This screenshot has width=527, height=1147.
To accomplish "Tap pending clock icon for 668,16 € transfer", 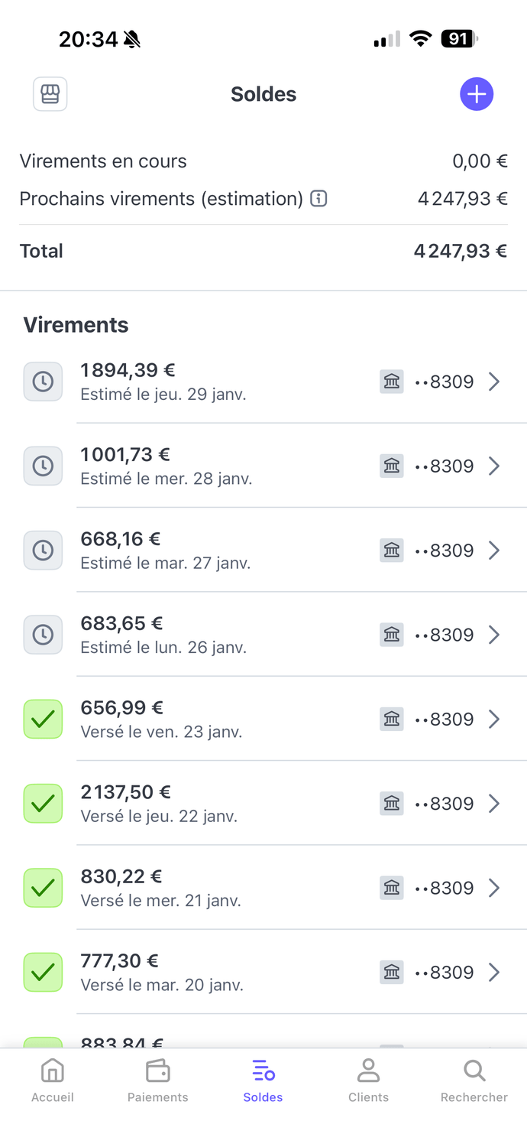I will pos(43,551).
